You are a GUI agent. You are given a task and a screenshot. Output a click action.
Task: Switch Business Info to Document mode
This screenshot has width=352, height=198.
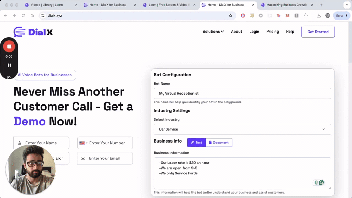point(219,143)
